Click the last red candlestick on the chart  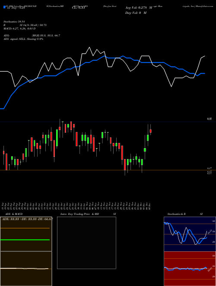(150, 131)
